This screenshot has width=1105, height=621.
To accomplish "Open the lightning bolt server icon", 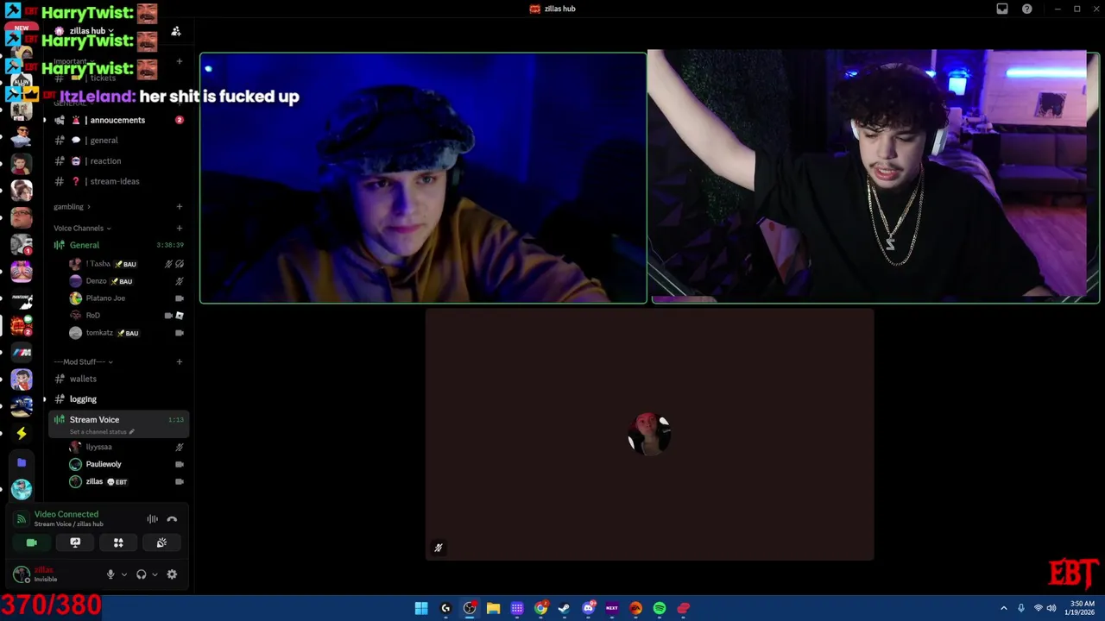I will tap(22, 433).
